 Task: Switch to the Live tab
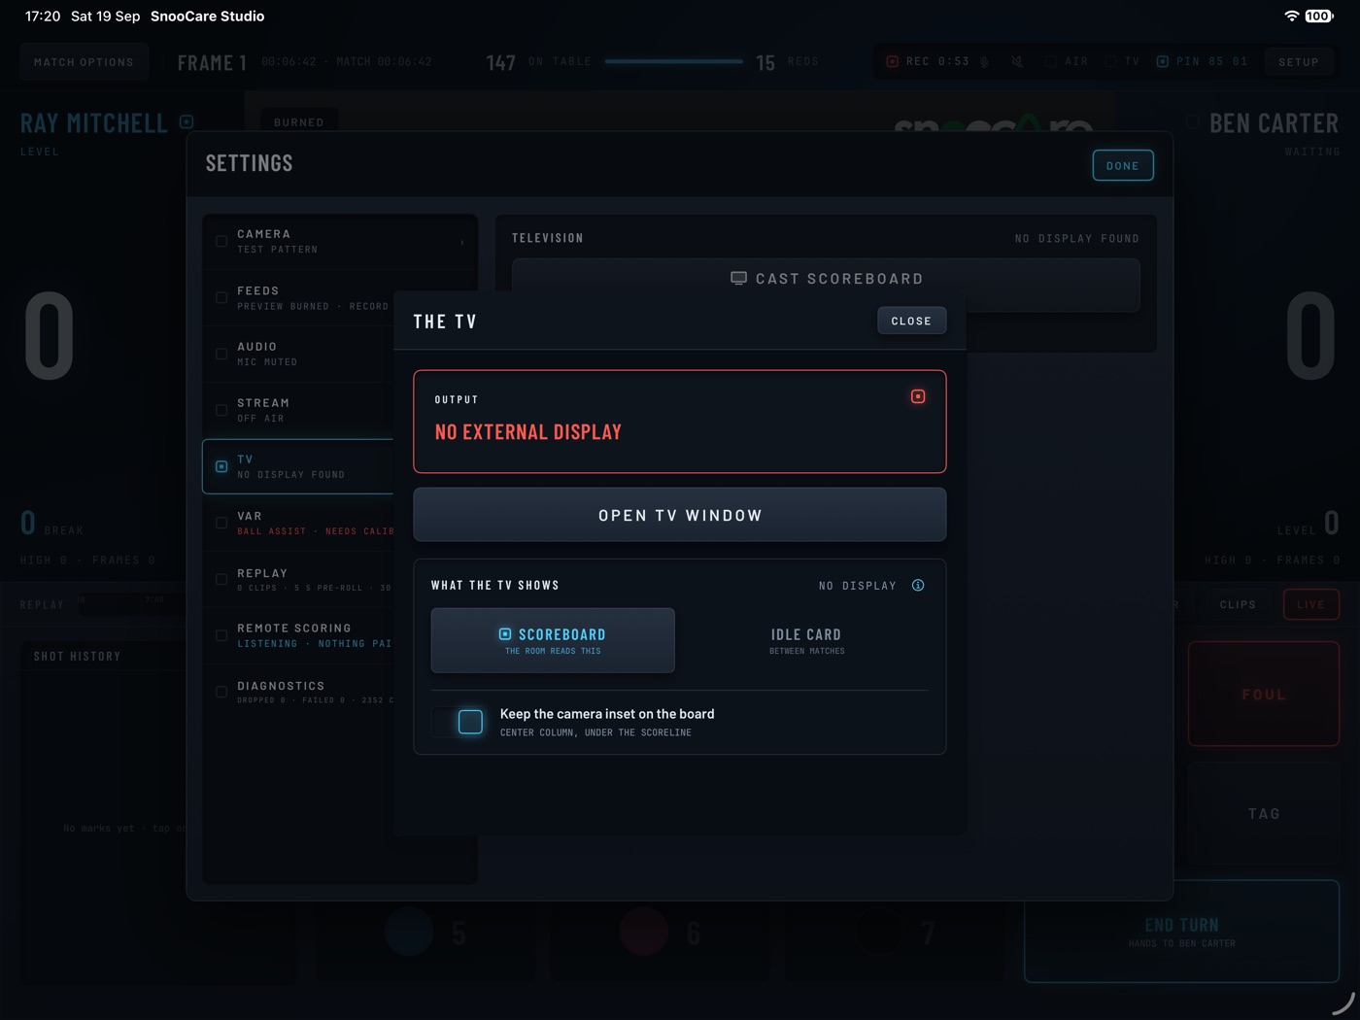pos(1310,604)
